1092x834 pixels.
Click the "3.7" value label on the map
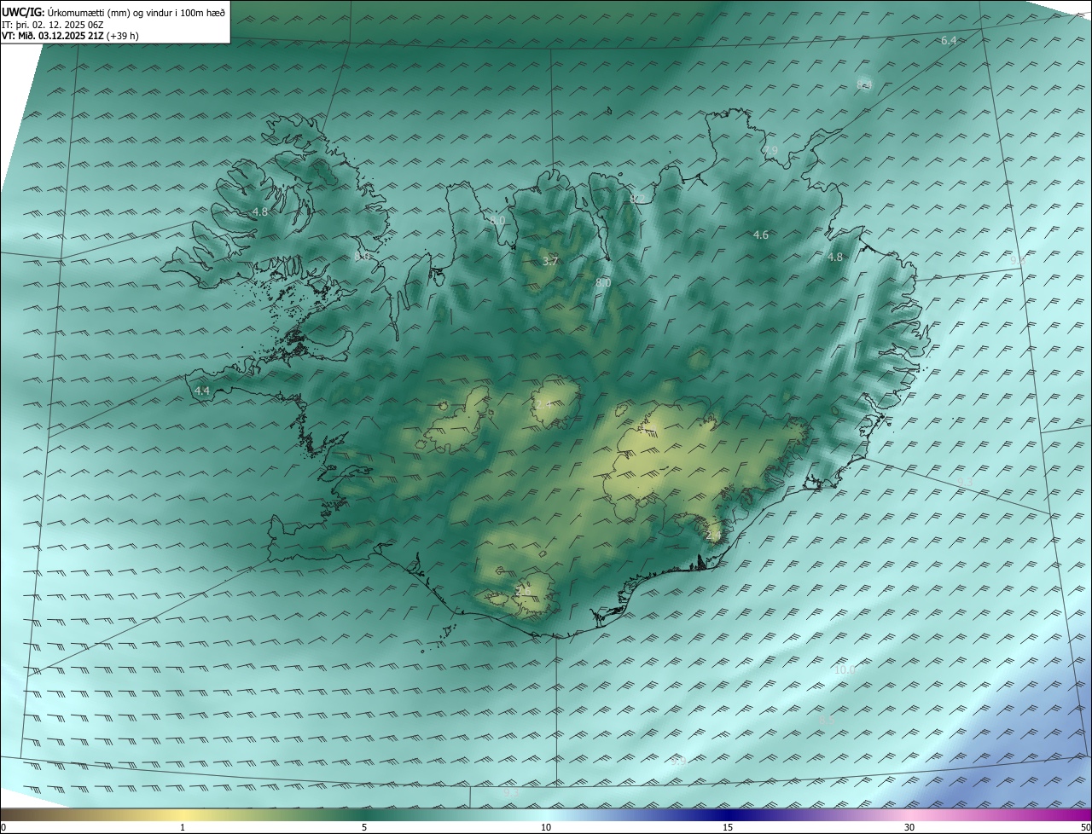tap(550, 261)
